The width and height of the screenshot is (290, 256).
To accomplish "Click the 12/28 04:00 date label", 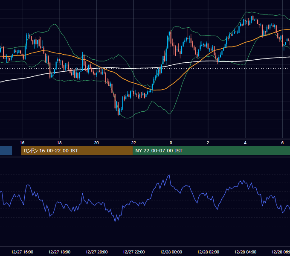I will pos(245,252).
